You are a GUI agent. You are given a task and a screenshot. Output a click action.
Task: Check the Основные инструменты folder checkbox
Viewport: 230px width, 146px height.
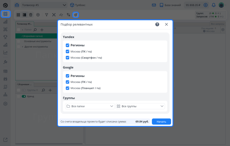tap(18, 41)
